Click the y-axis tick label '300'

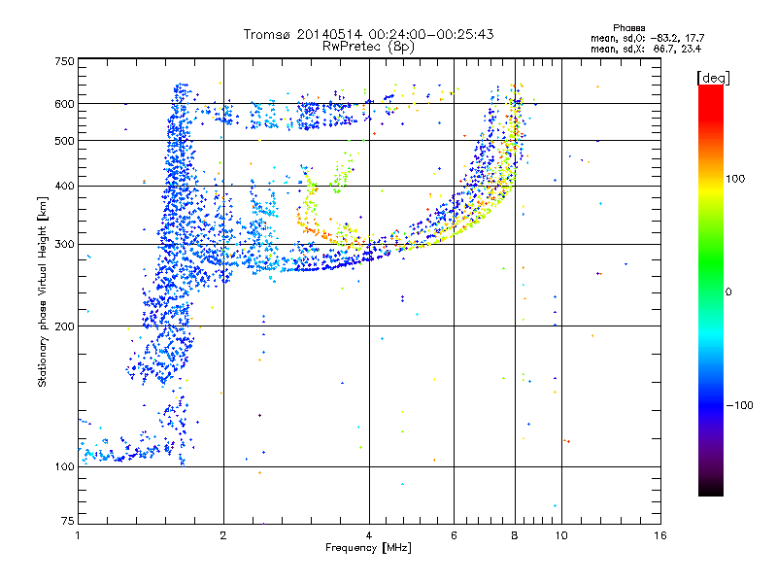coord(65,245)
